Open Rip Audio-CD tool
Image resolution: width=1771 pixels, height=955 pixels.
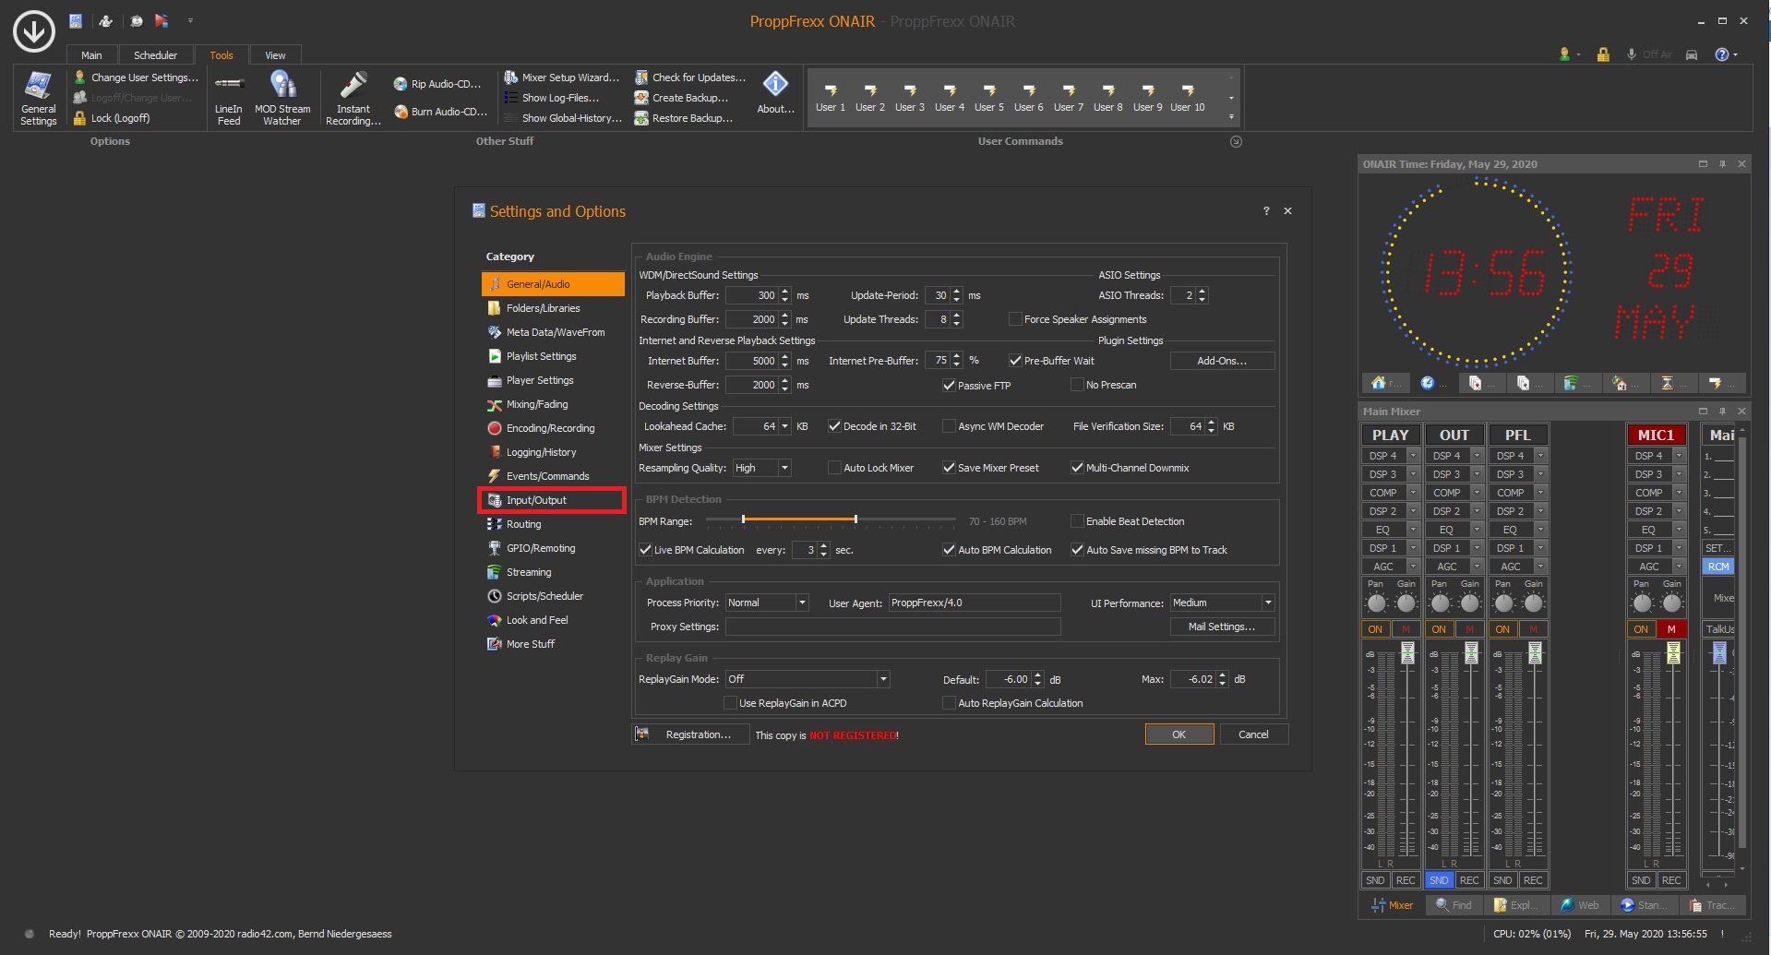coord(437,84)
